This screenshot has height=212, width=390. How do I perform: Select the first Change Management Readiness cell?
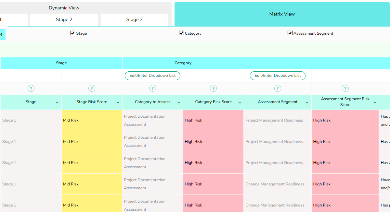coord(278,184)
